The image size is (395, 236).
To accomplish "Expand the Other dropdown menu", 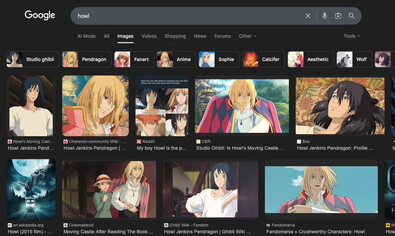I will (247, 36).
